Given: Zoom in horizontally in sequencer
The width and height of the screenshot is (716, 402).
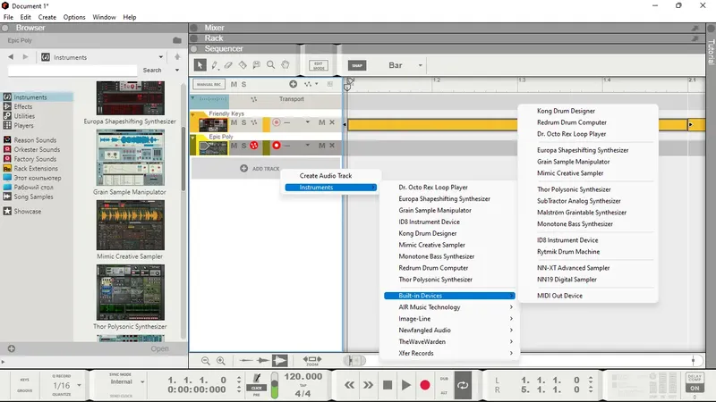Looking at the screenshot, I should point(221,361).
